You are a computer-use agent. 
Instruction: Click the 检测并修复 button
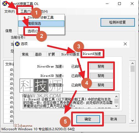(x=118, y=22)
